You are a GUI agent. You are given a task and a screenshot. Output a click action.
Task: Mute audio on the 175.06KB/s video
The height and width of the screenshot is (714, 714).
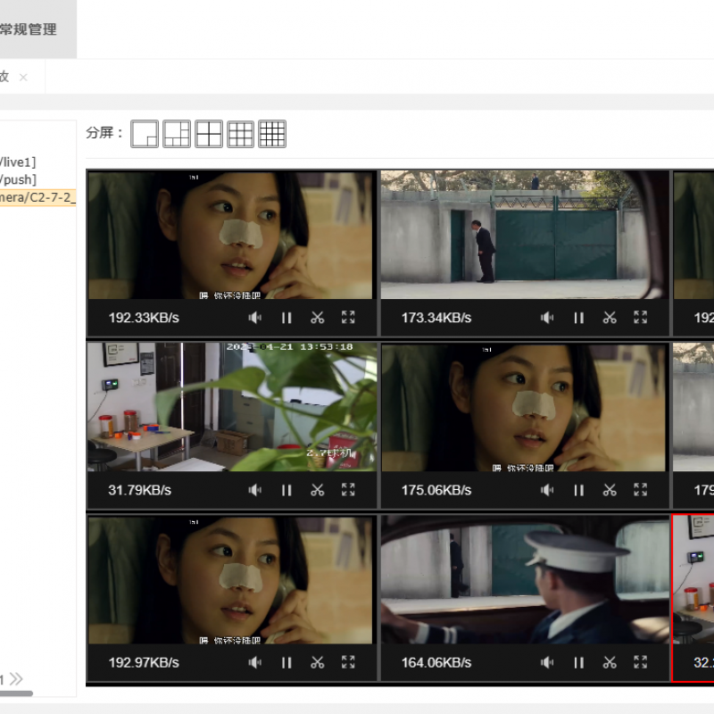click(x=547, y=490)
